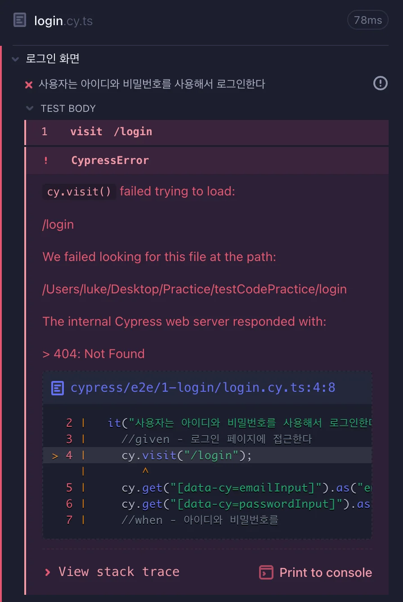Click the cy.visit() code snippet
The height and width of the screenshot is (602, 403).
tap(79, 192)
